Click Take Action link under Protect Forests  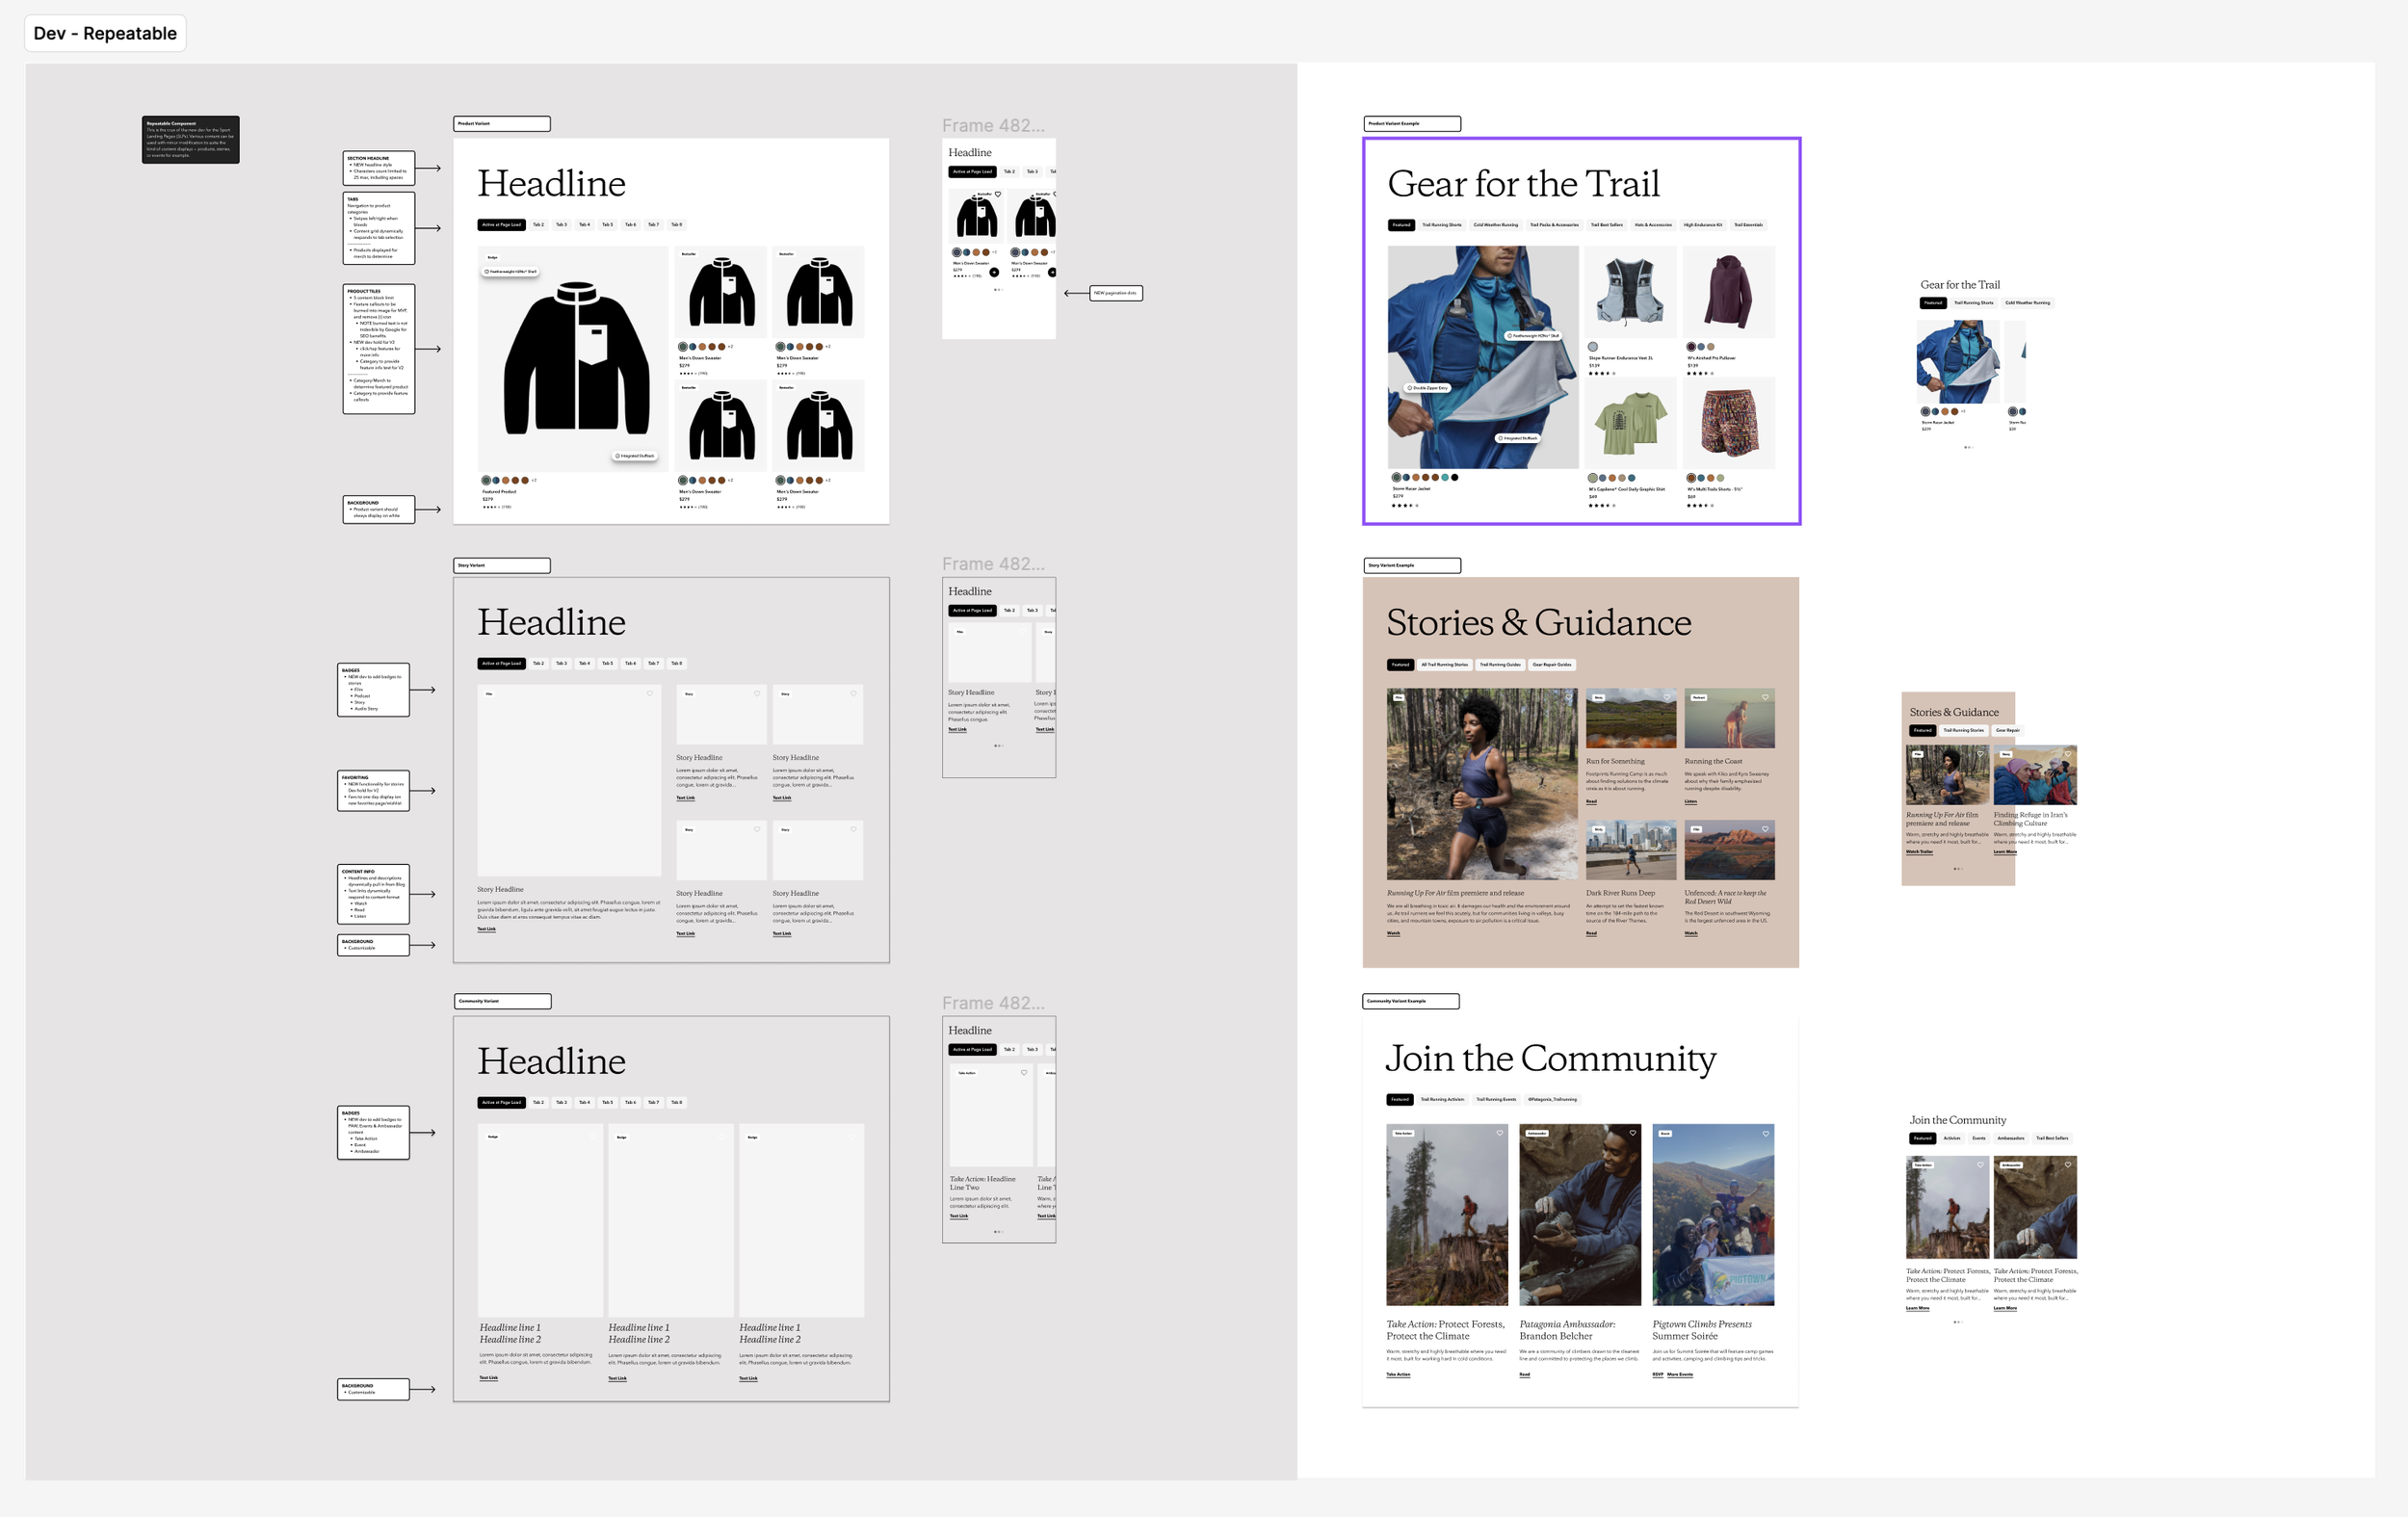coord(1397,1374)
